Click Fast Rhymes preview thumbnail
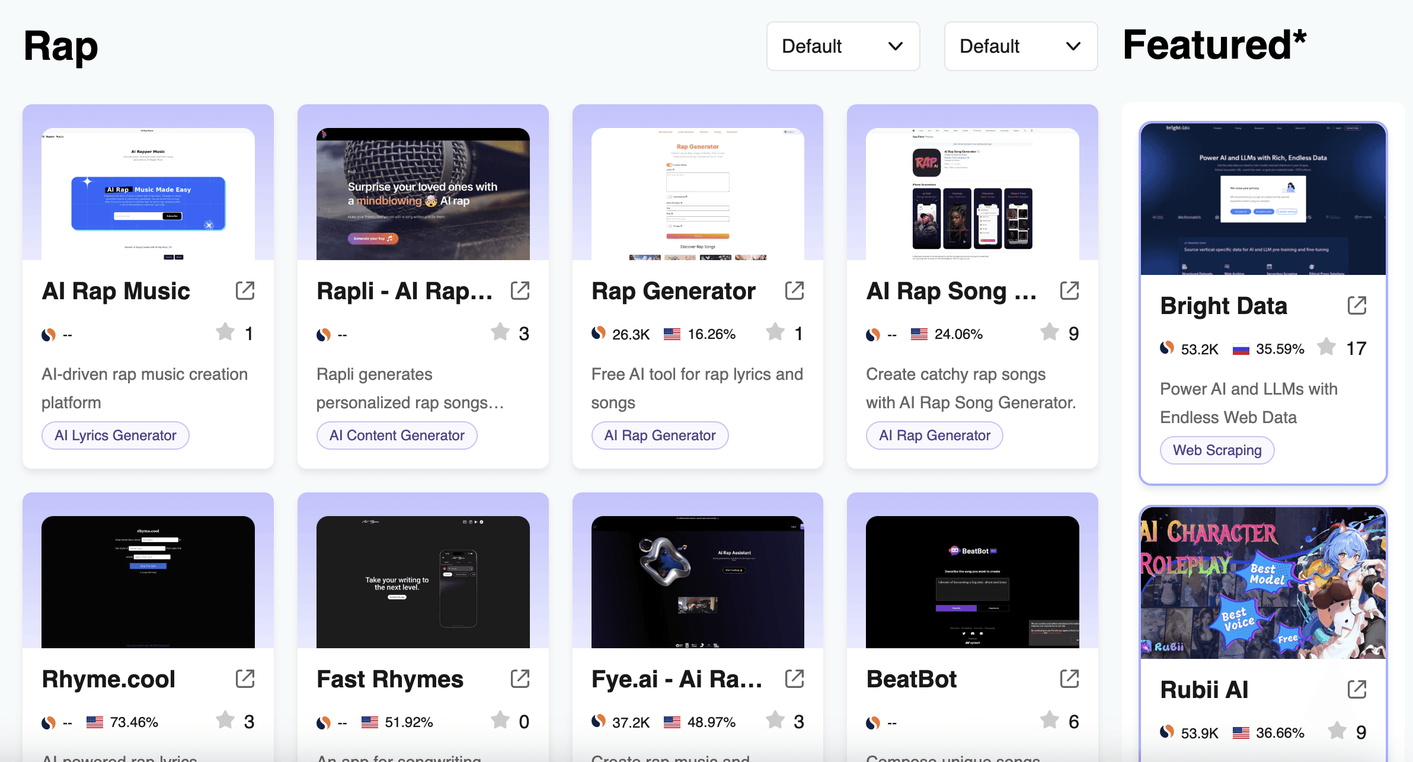 point(423,582)
